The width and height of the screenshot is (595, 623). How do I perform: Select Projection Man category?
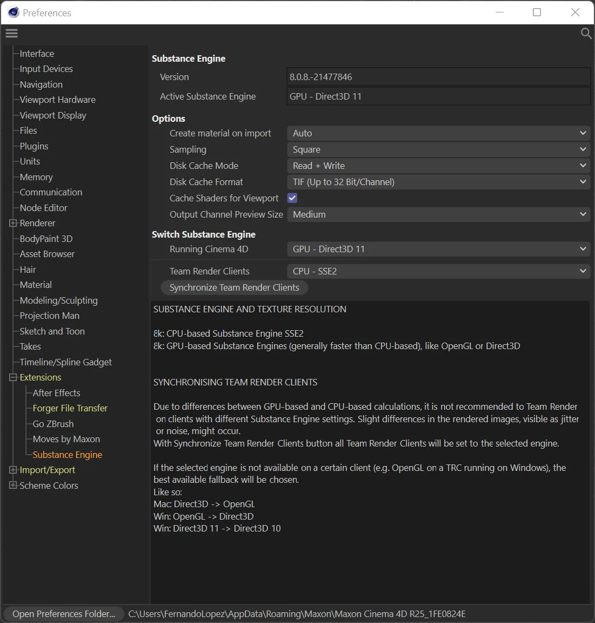pos(50,316)
